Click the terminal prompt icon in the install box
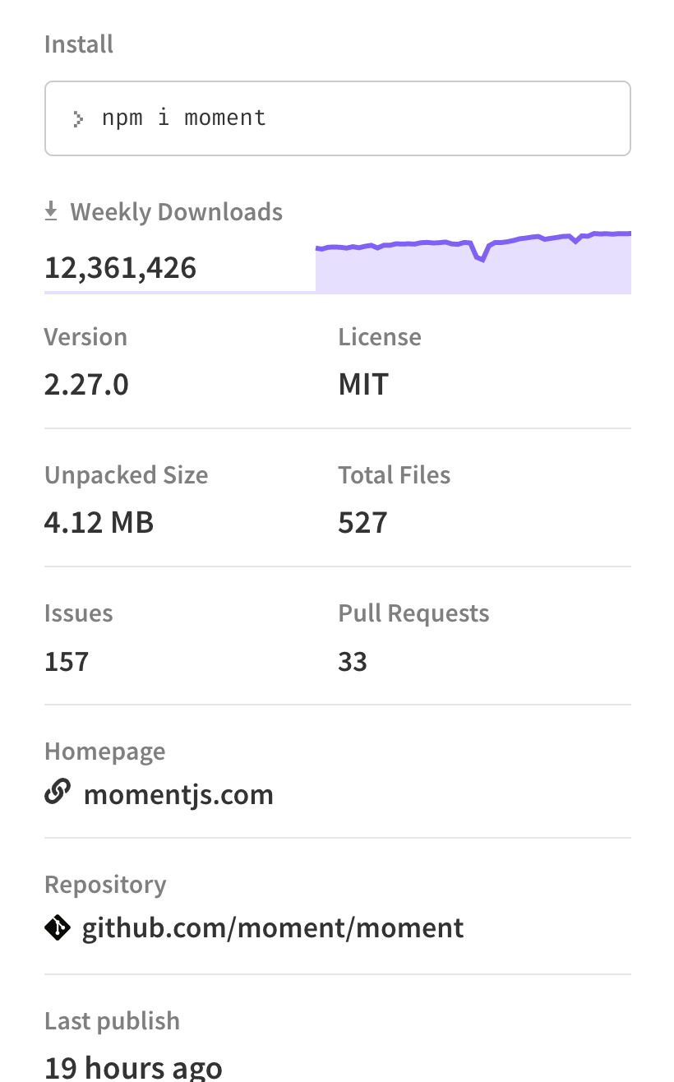674x1082 pixels. coord(76,118)
